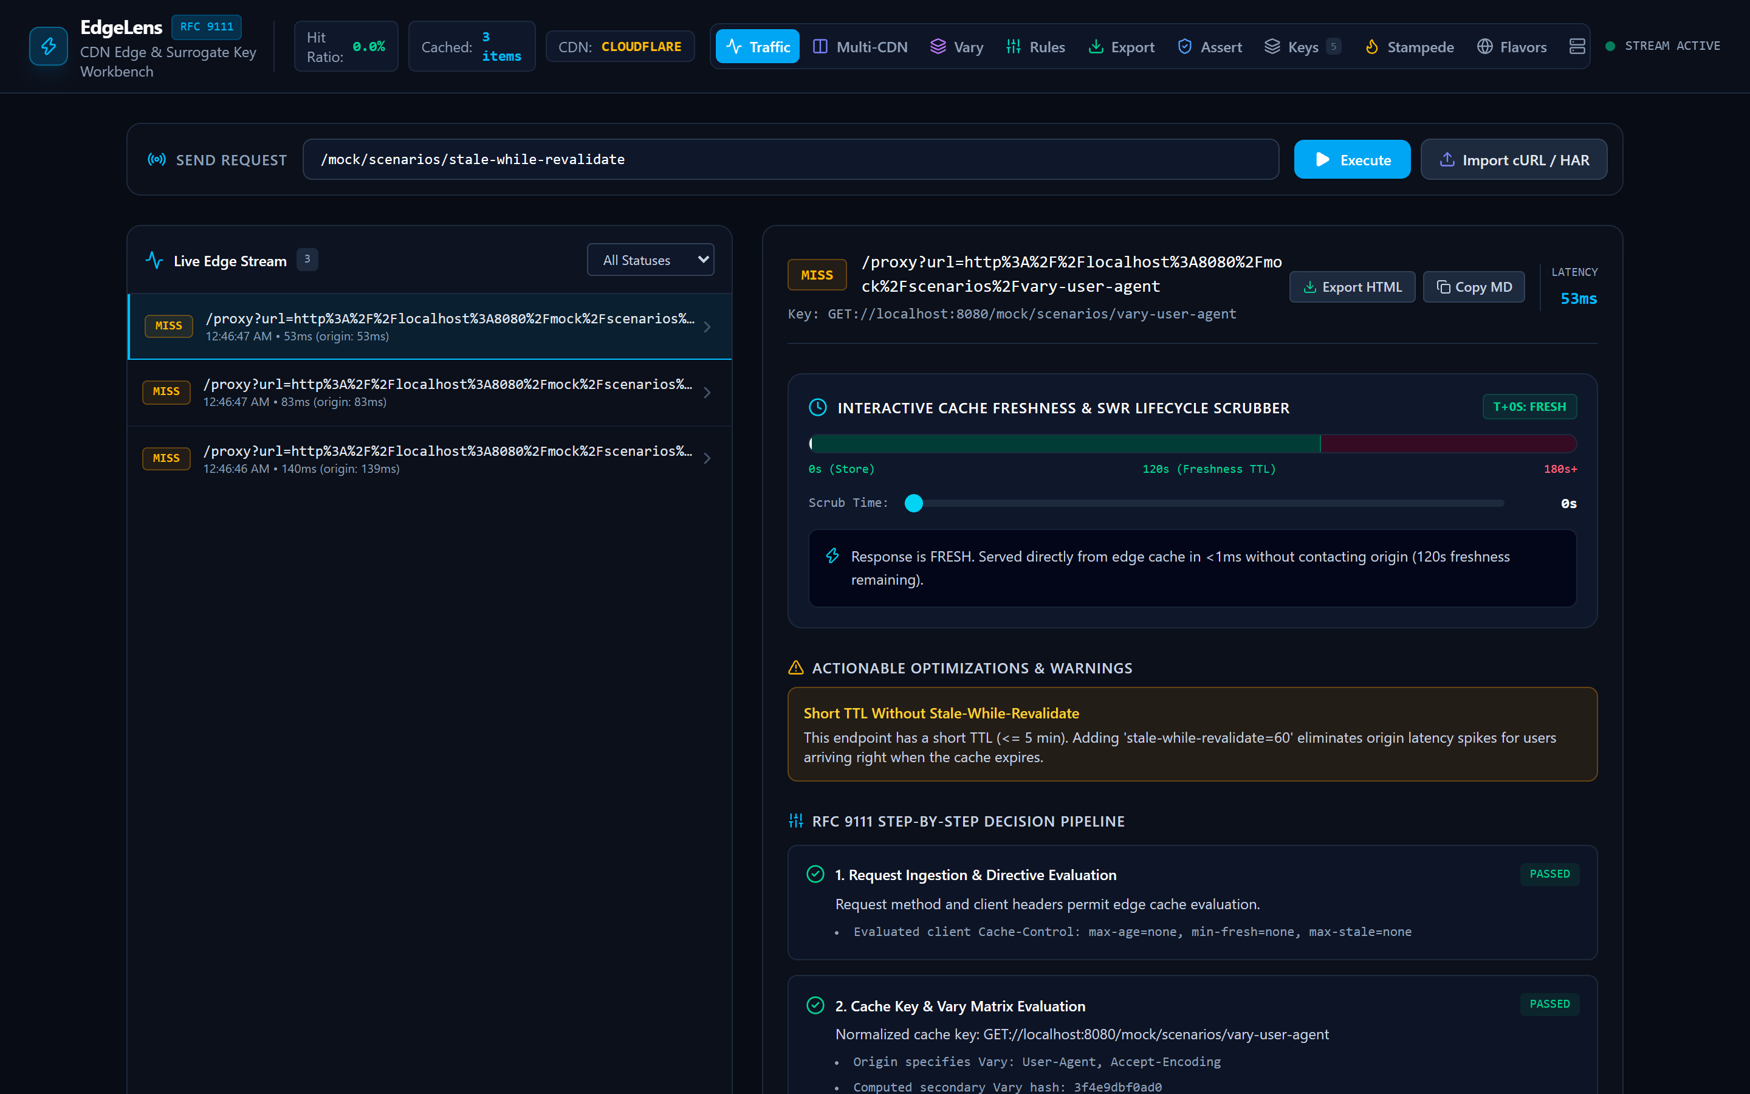
Task: Click the 120s (Freshness TTL) label
Action: pos(1209,469)
